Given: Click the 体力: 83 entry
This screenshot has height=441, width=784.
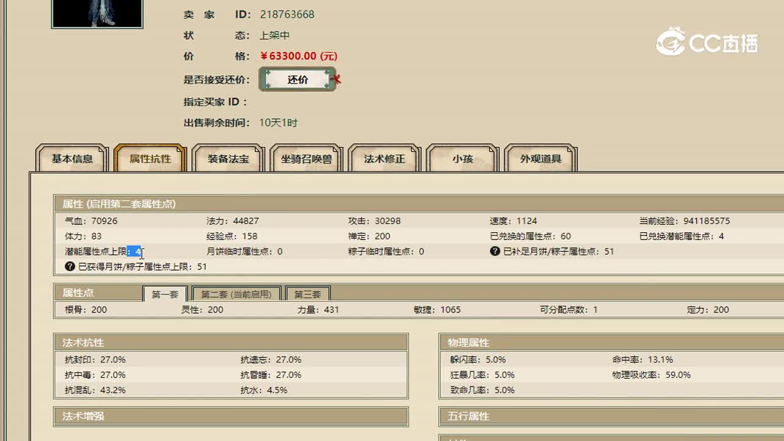Looking at the screenshot, I should (x=83, y=236).
